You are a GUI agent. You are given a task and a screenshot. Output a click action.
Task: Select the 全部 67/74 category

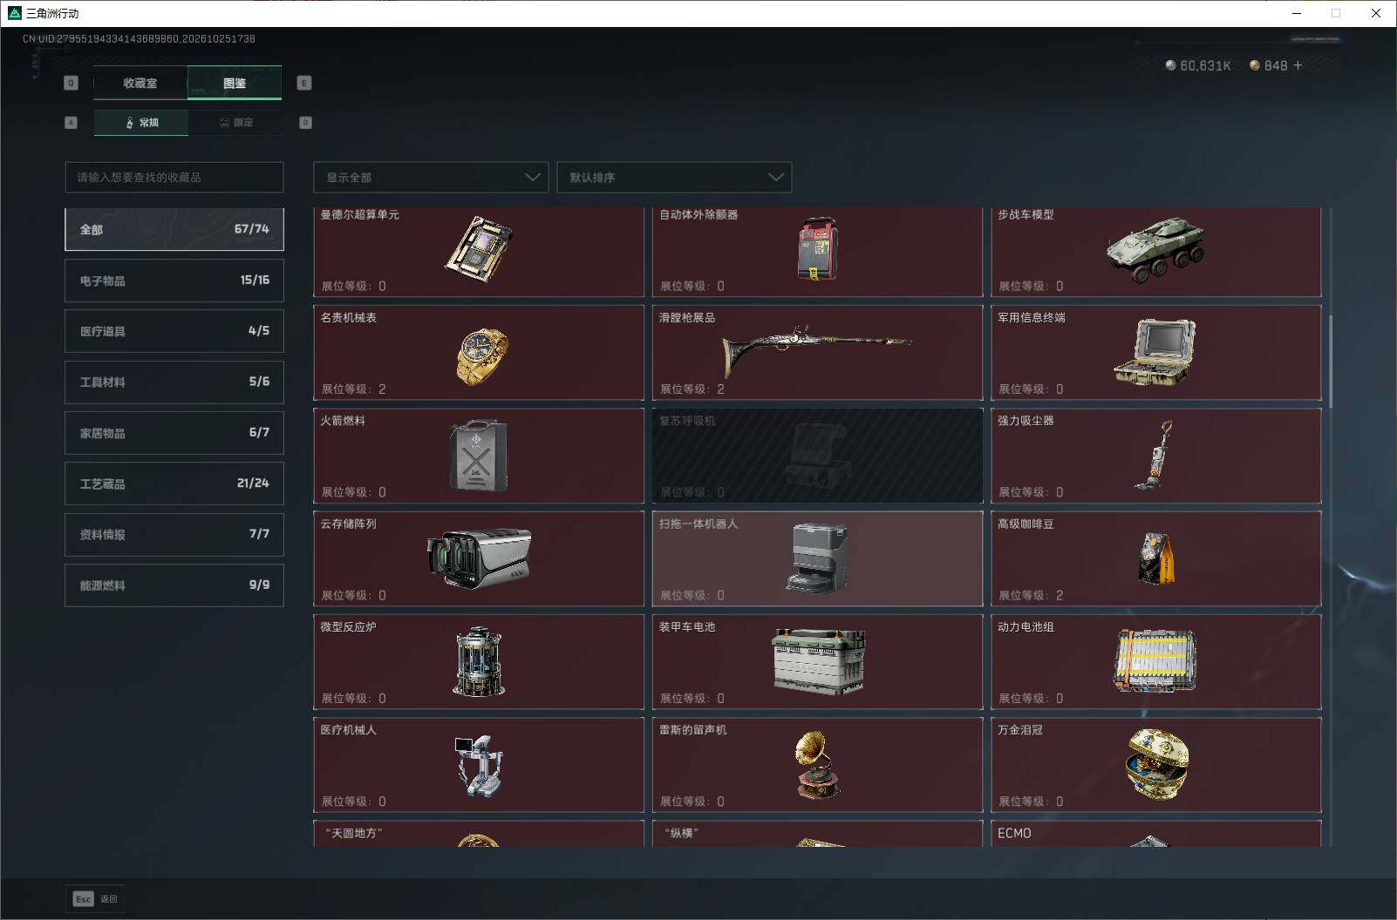(x=174, y=229)
